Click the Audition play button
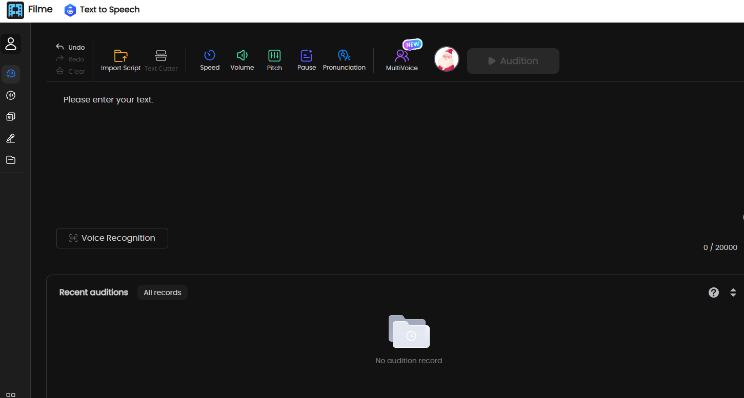The image size is (744, 398). (513, 61)
